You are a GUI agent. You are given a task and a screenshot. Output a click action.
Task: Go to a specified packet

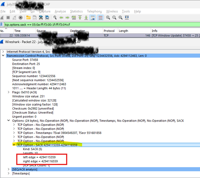point(74,18)
